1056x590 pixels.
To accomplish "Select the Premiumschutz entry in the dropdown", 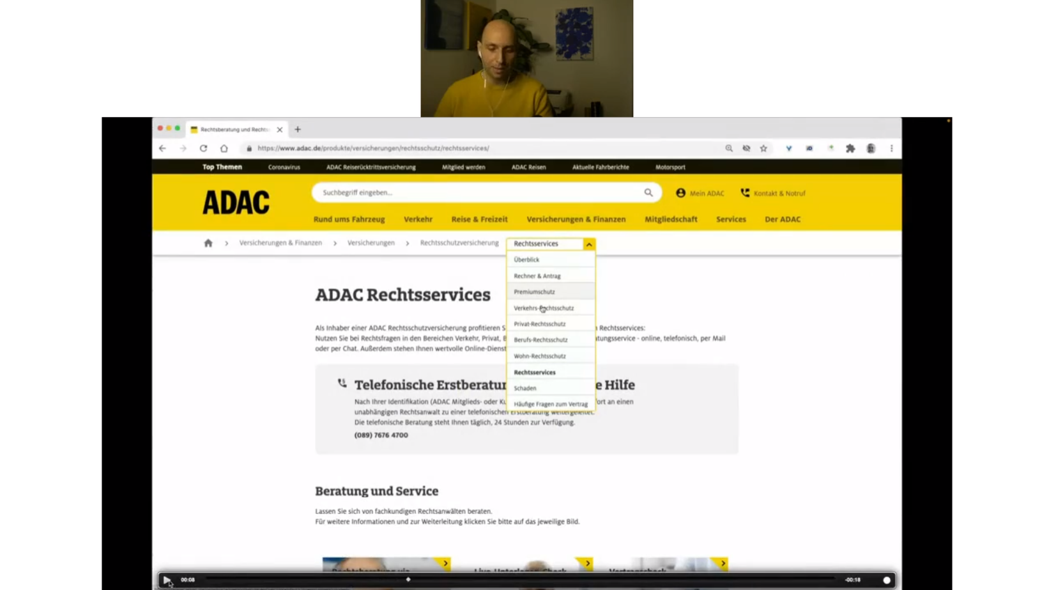I will pyautogui.click(x=534, y=291).
